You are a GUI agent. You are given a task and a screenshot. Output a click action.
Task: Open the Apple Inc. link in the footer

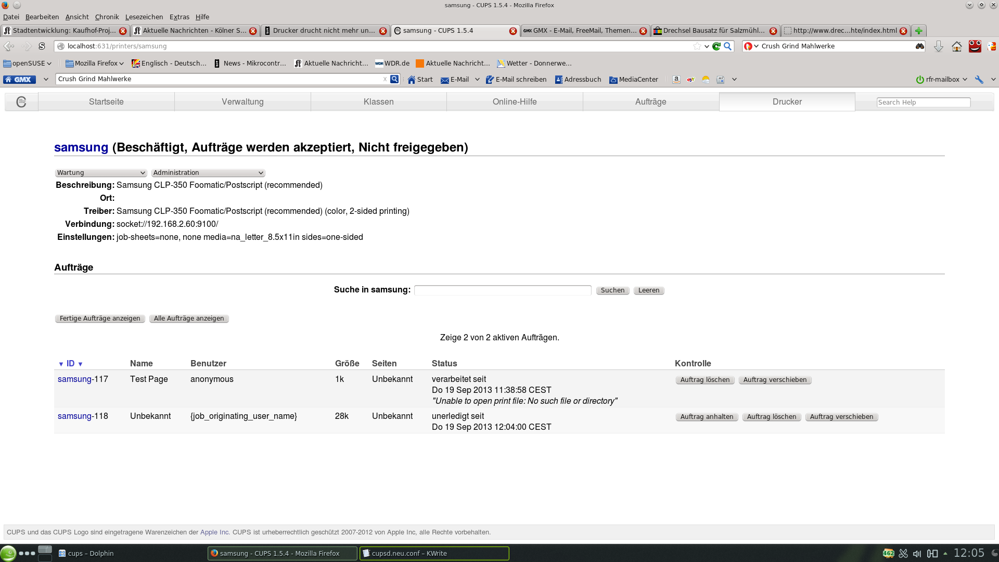point(214,532)
